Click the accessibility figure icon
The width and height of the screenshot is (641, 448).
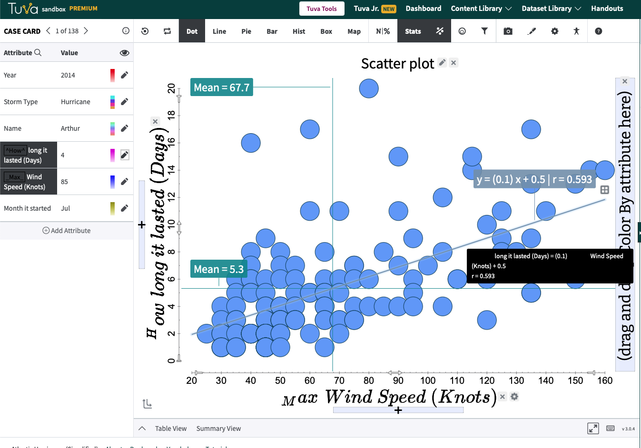(x=576, y=31)
